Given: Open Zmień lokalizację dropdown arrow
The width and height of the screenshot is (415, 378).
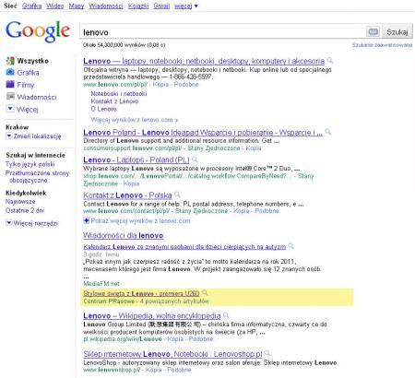Looking at the screenshot, I should [8, 136].
